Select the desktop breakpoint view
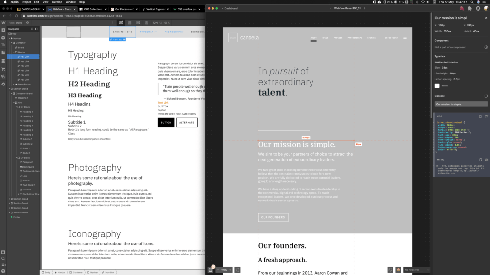Viewport: 490px width, 275px height. click(122, 22)
